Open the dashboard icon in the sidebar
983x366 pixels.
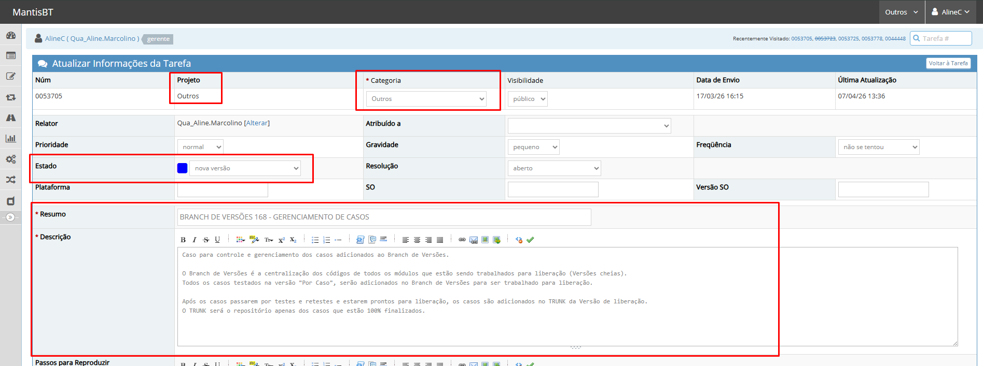[x=10, y=35]
